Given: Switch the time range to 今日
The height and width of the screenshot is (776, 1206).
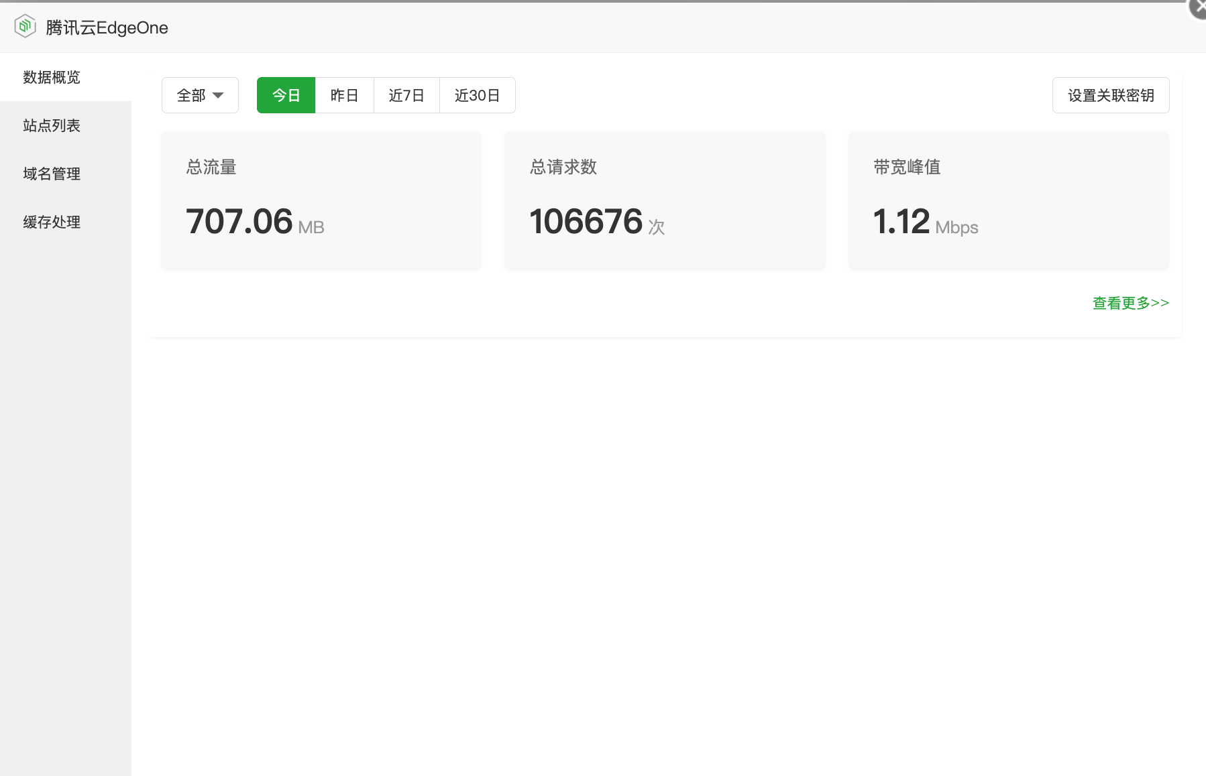Looking at the screenshot, I should 286,96.
